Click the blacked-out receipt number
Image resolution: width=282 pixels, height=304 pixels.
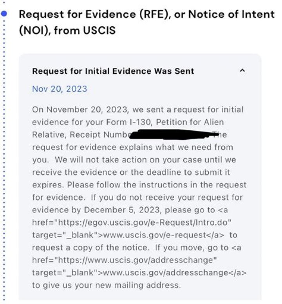coord(172,135)
